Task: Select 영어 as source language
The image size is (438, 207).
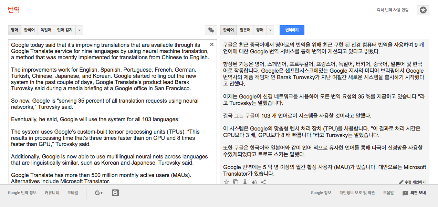Action: (15, 30)
